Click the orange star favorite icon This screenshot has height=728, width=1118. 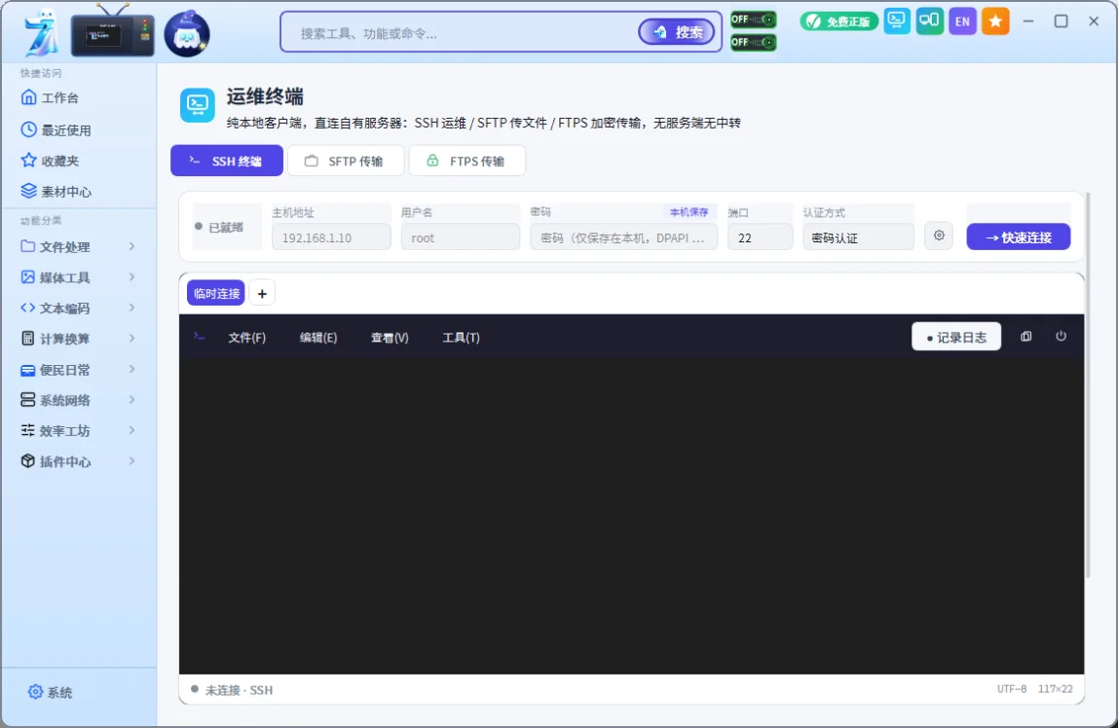click(995, 21)
